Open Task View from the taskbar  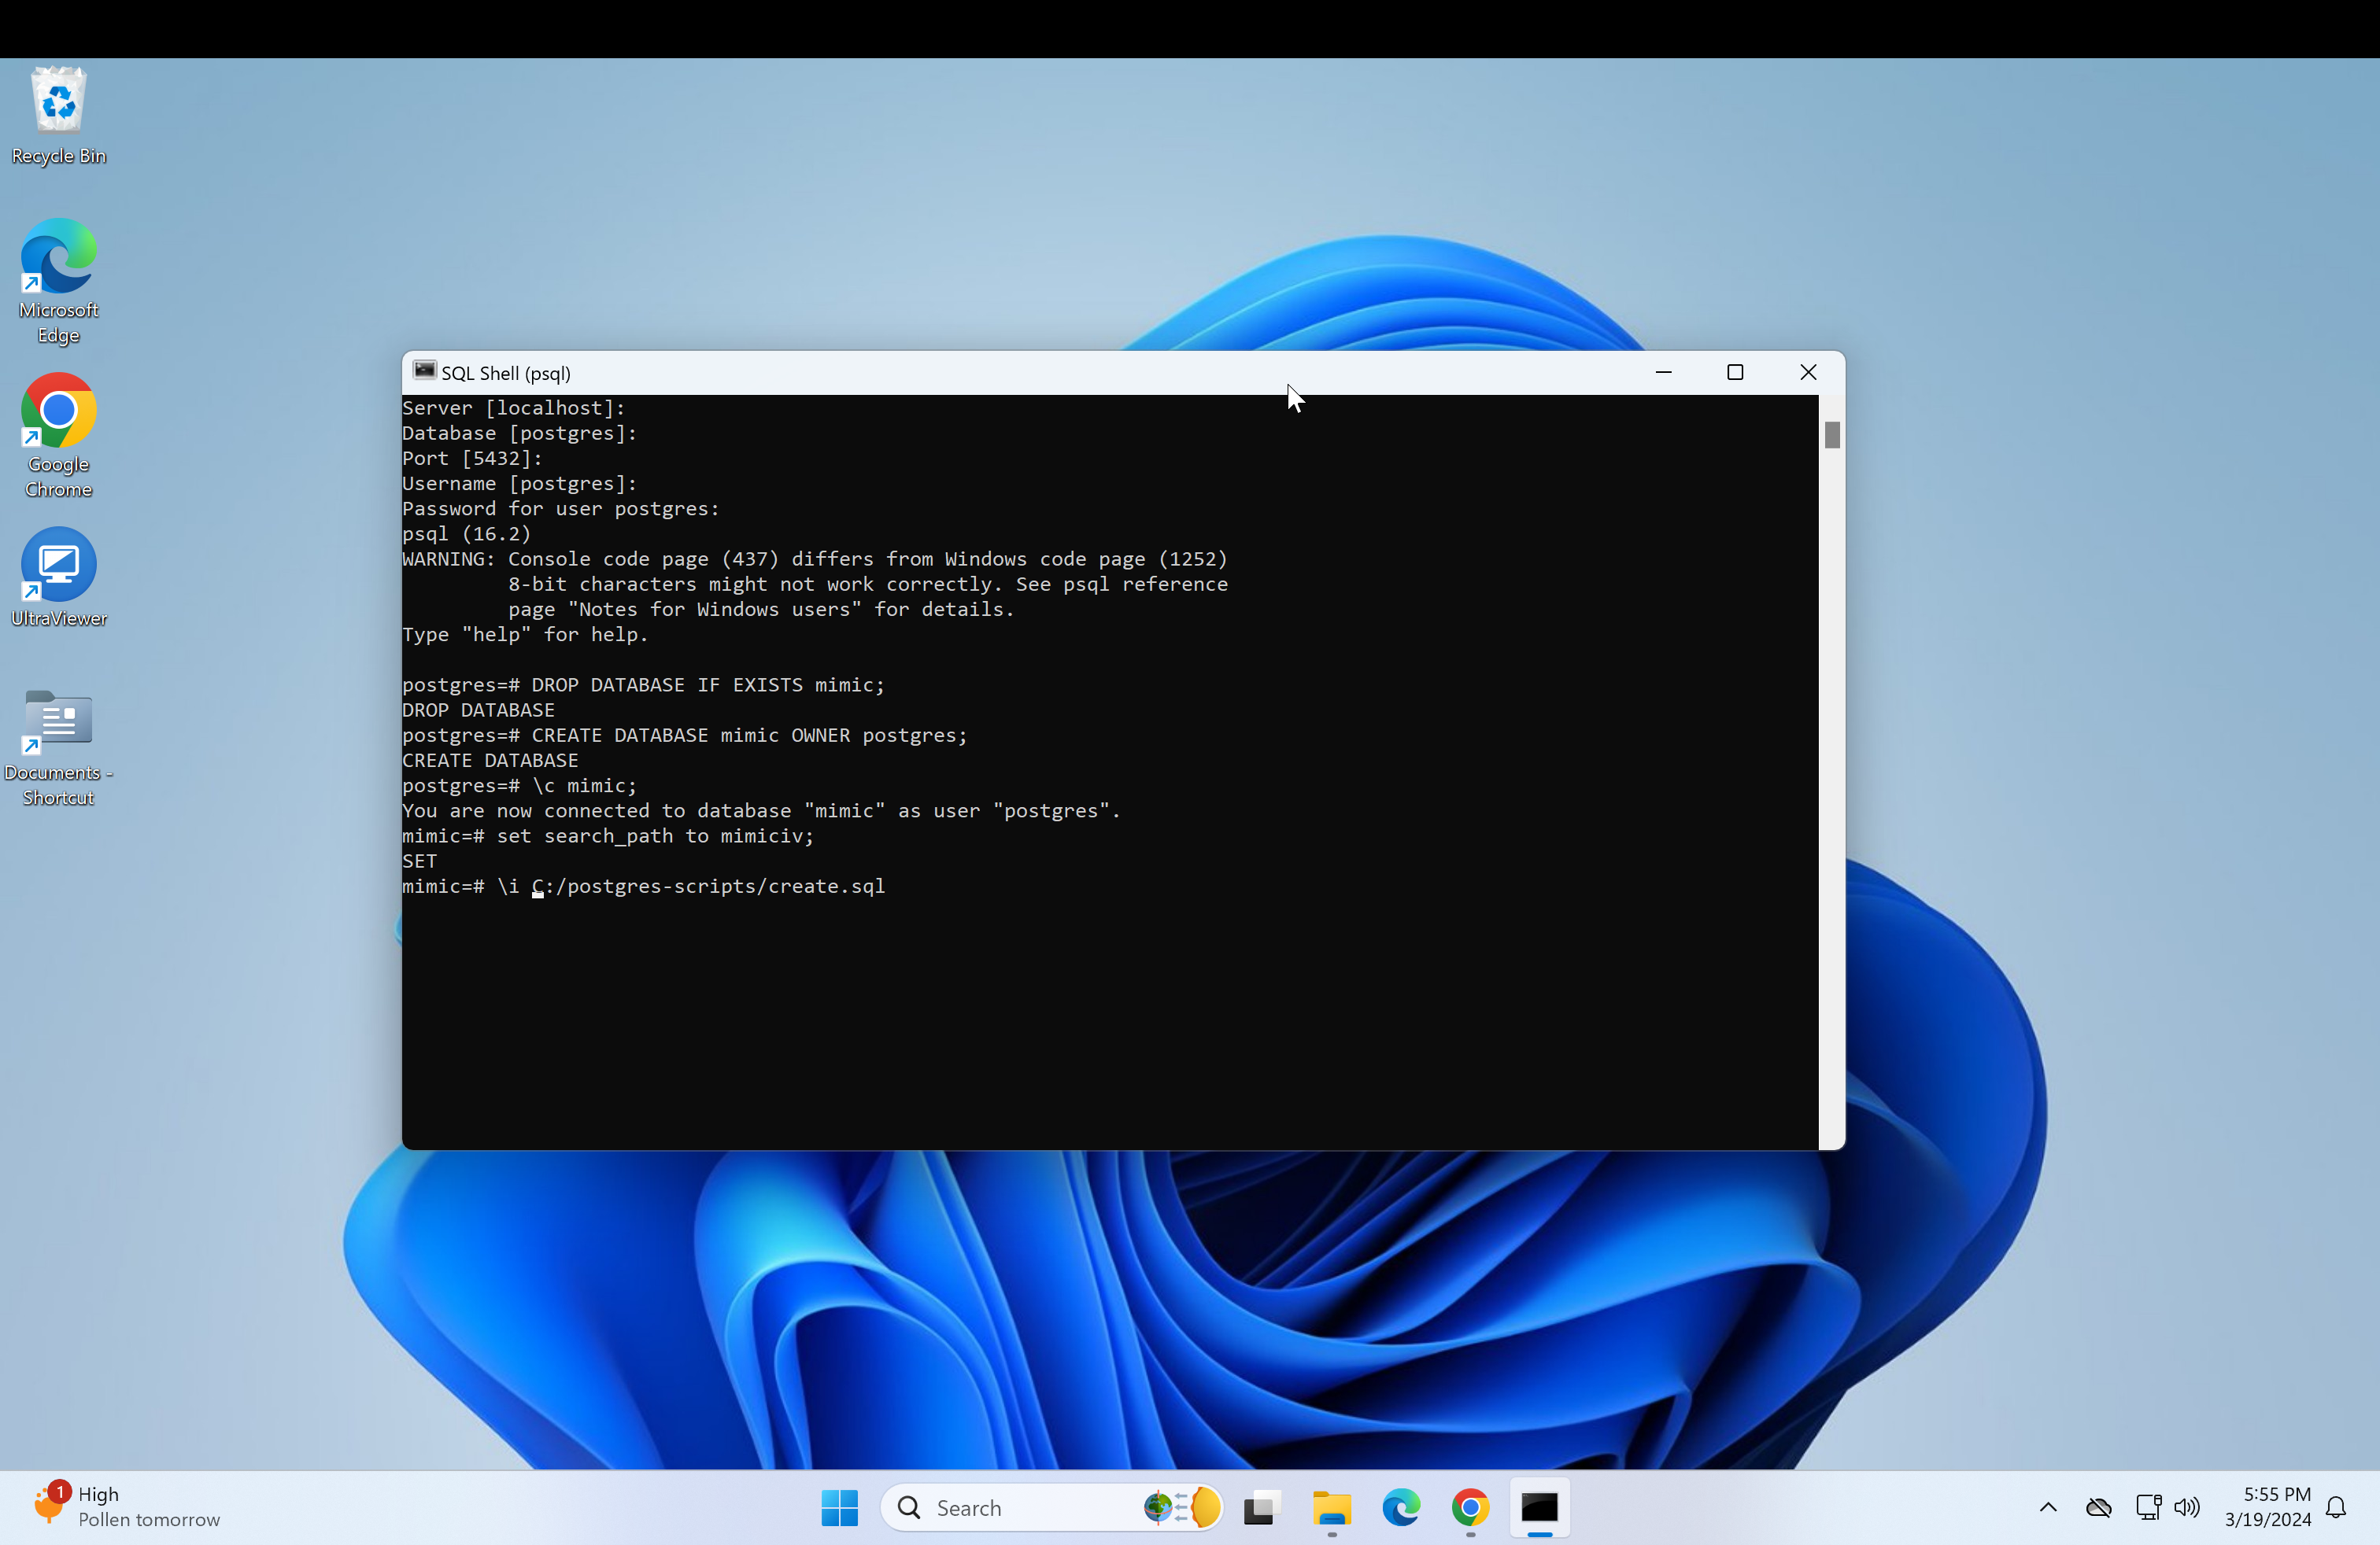coord(1262,1507)
